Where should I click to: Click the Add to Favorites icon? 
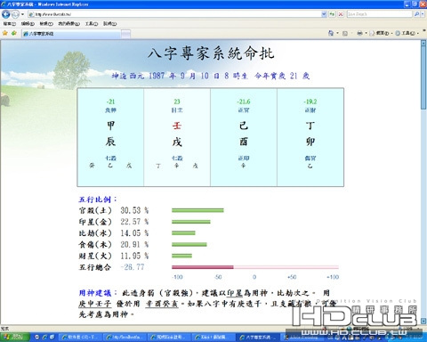tap(14, 33)
